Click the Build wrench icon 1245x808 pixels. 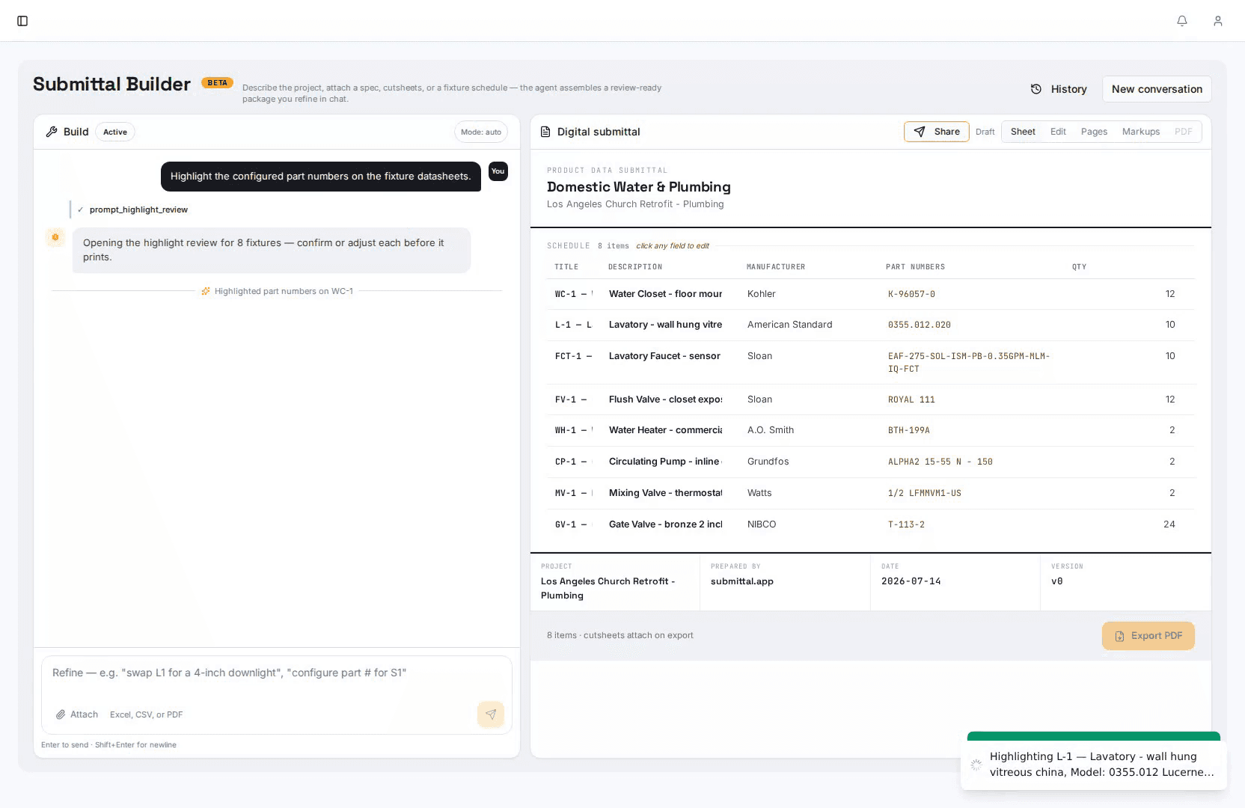pos(52,132)
